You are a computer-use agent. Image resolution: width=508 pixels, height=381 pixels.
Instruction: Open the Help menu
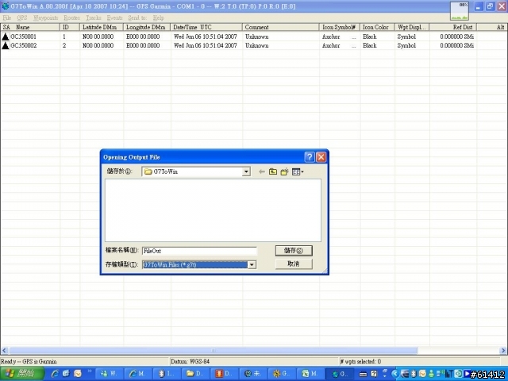click(x=159, y=17)
